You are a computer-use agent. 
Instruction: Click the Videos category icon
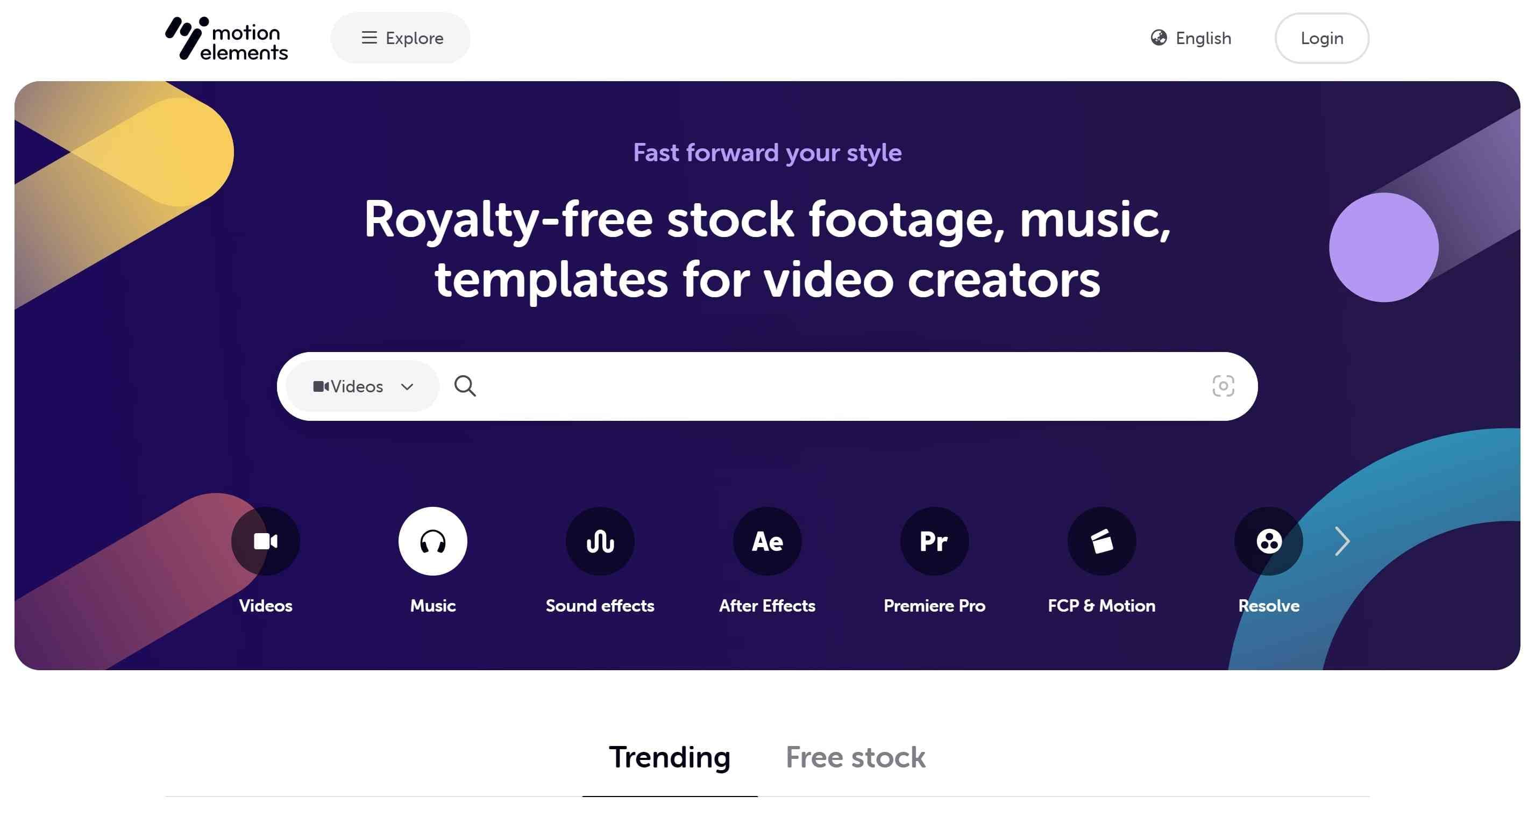click(x=265, y=541)
